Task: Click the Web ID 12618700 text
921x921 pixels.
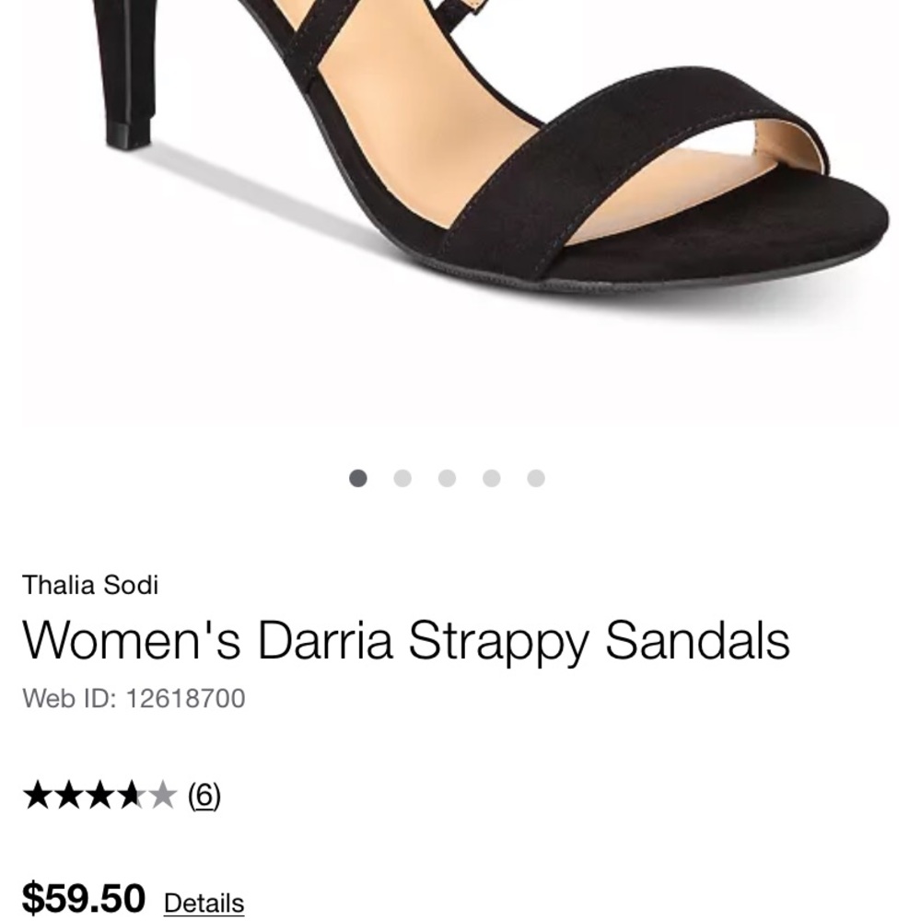Action: [134, 698]
